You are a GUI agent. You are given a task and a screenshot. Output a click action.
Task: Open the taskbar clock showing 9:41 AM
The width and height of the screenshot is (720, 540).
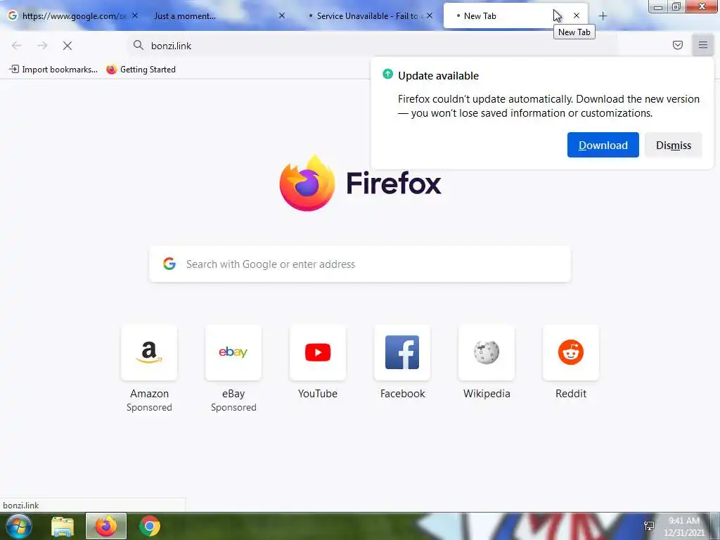(x=684, y=527)
